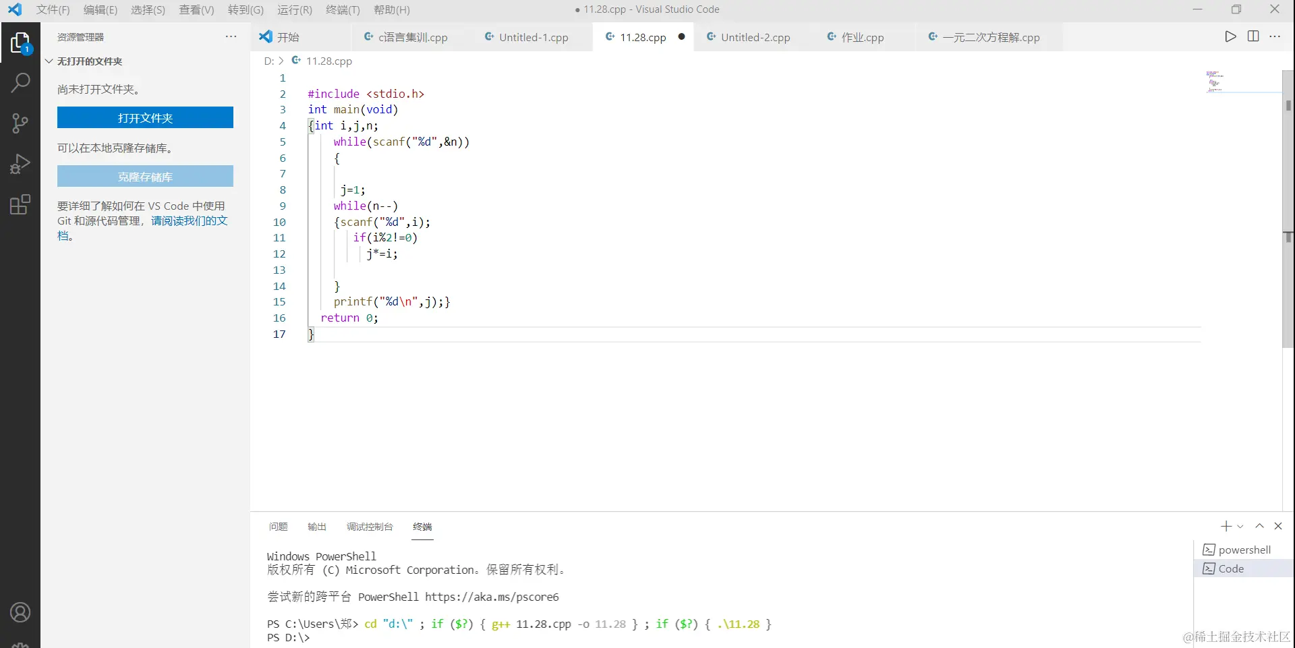This screenshot has height=648, width=1295.
Task: Switch to the Untitled-2.cpp tab
Action: click(x=755, y=37)
